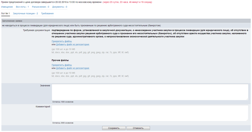
Task: Click first Добавить файл из репозитория link
Action: click(x=72, y=45)
